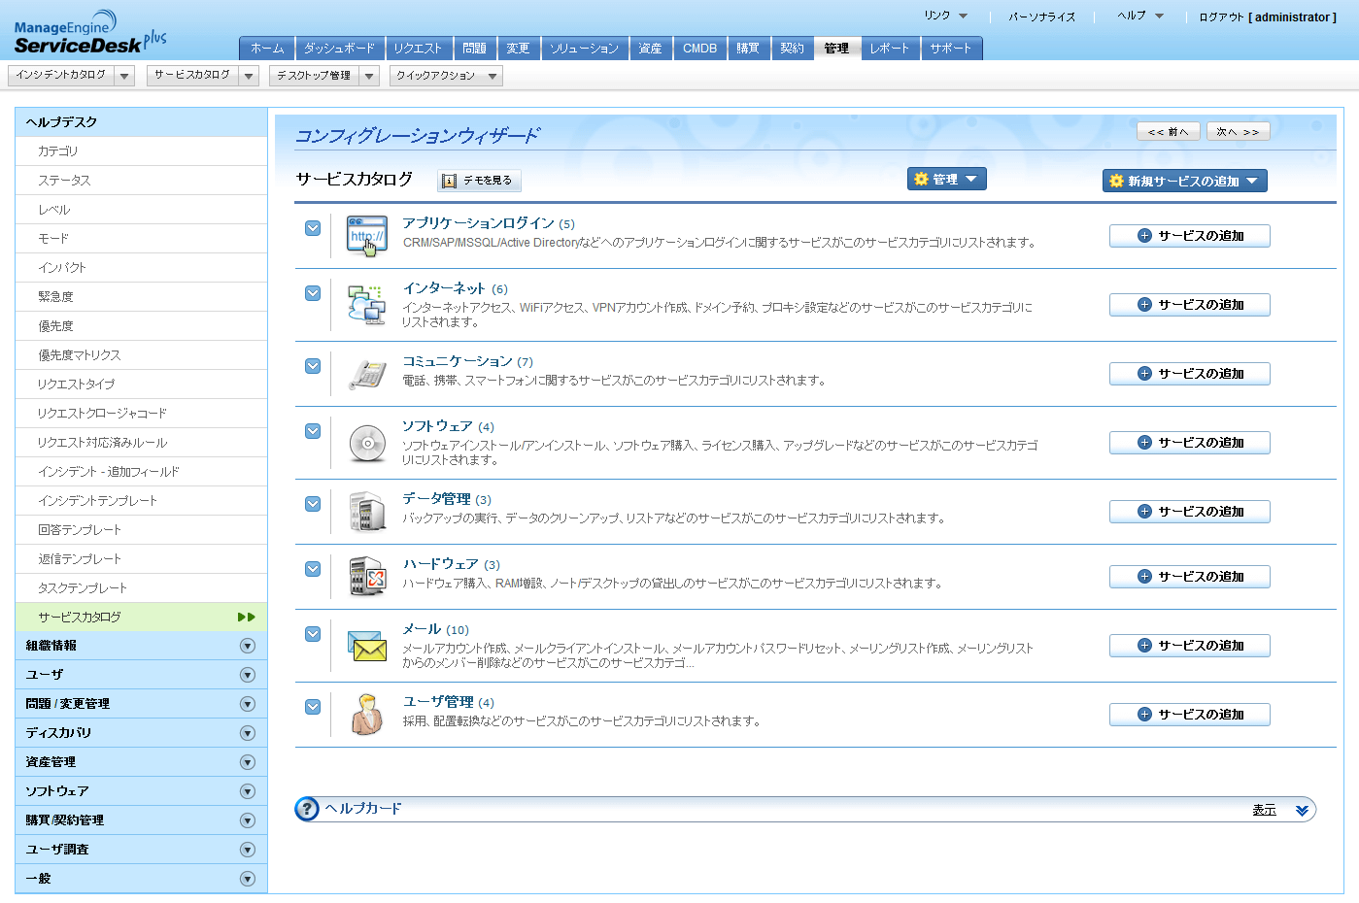
Task: Click the ユーザ管理 person icon
Action: tap(365, 714)
